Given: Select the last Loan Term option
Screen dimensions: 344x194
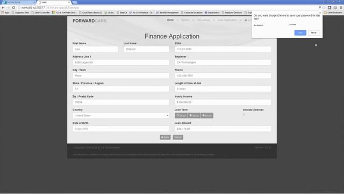Looking at the screenshot, I should [207, 115].
